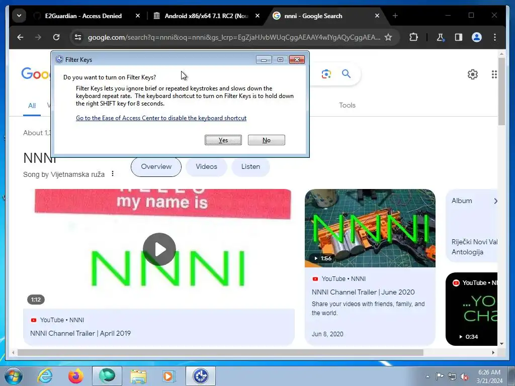Select the Listen chip
Image resolution: width=515 pixels, height=386 pixels.
250,167
